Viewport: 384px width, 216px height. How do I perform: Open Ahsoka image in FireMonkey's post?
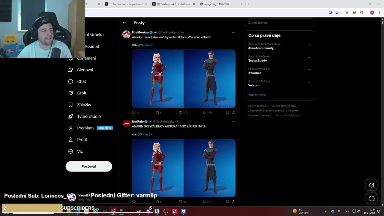158,79
